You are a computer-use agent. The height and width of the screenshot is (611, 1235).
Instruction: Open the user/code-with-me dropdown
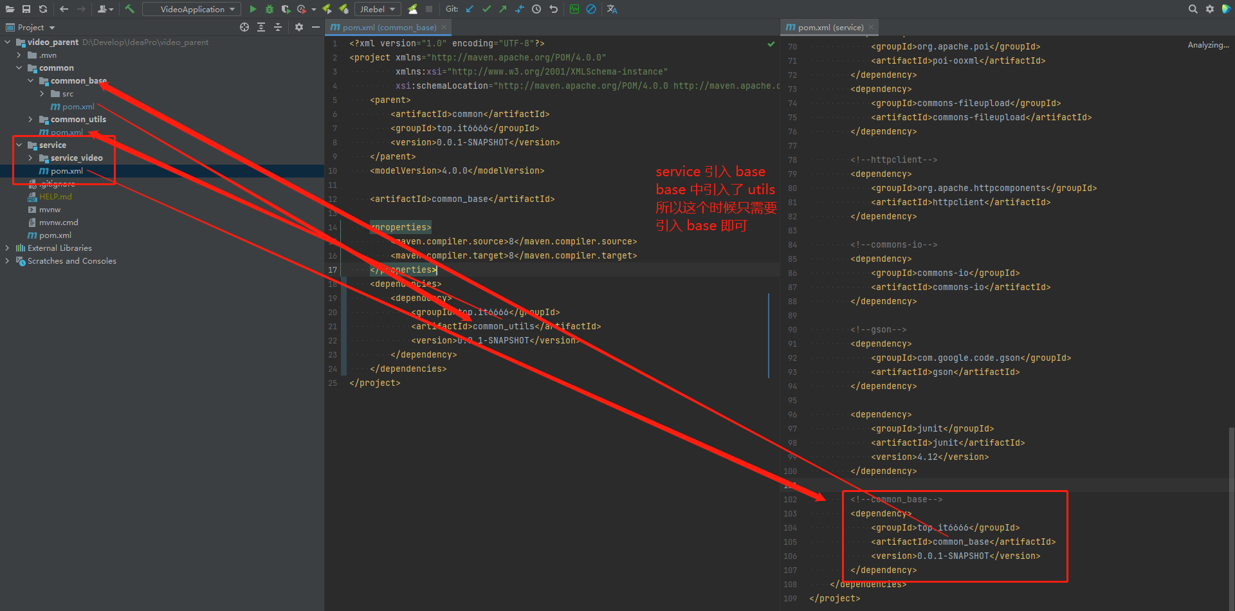[105, 9]
